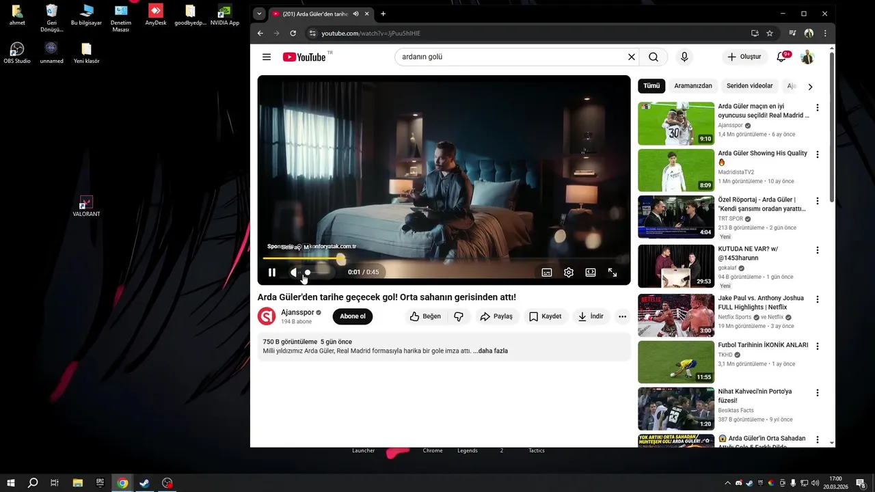This screenshot has height=492, width=875.
Task: Open Steam from the taskbar
Action: [x=145, y=483]
